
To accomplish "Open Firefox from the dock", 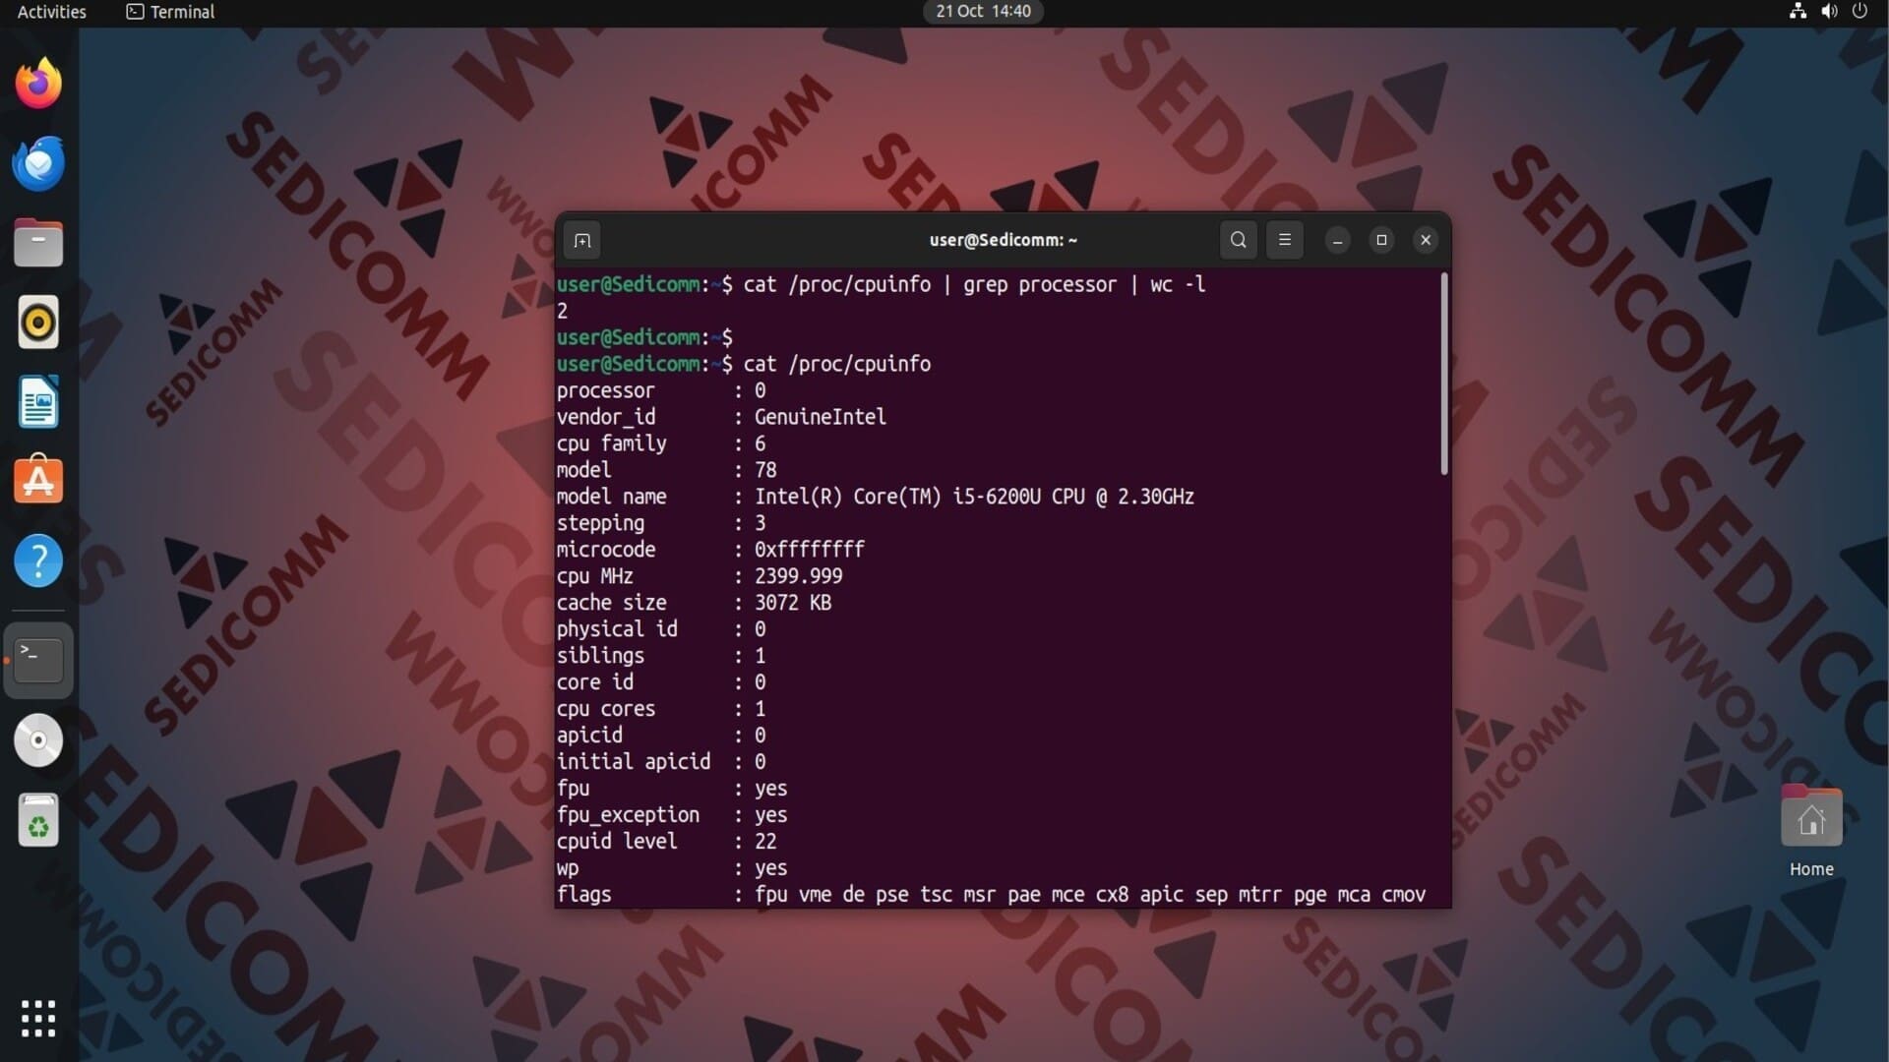I will tap(38, 84).
